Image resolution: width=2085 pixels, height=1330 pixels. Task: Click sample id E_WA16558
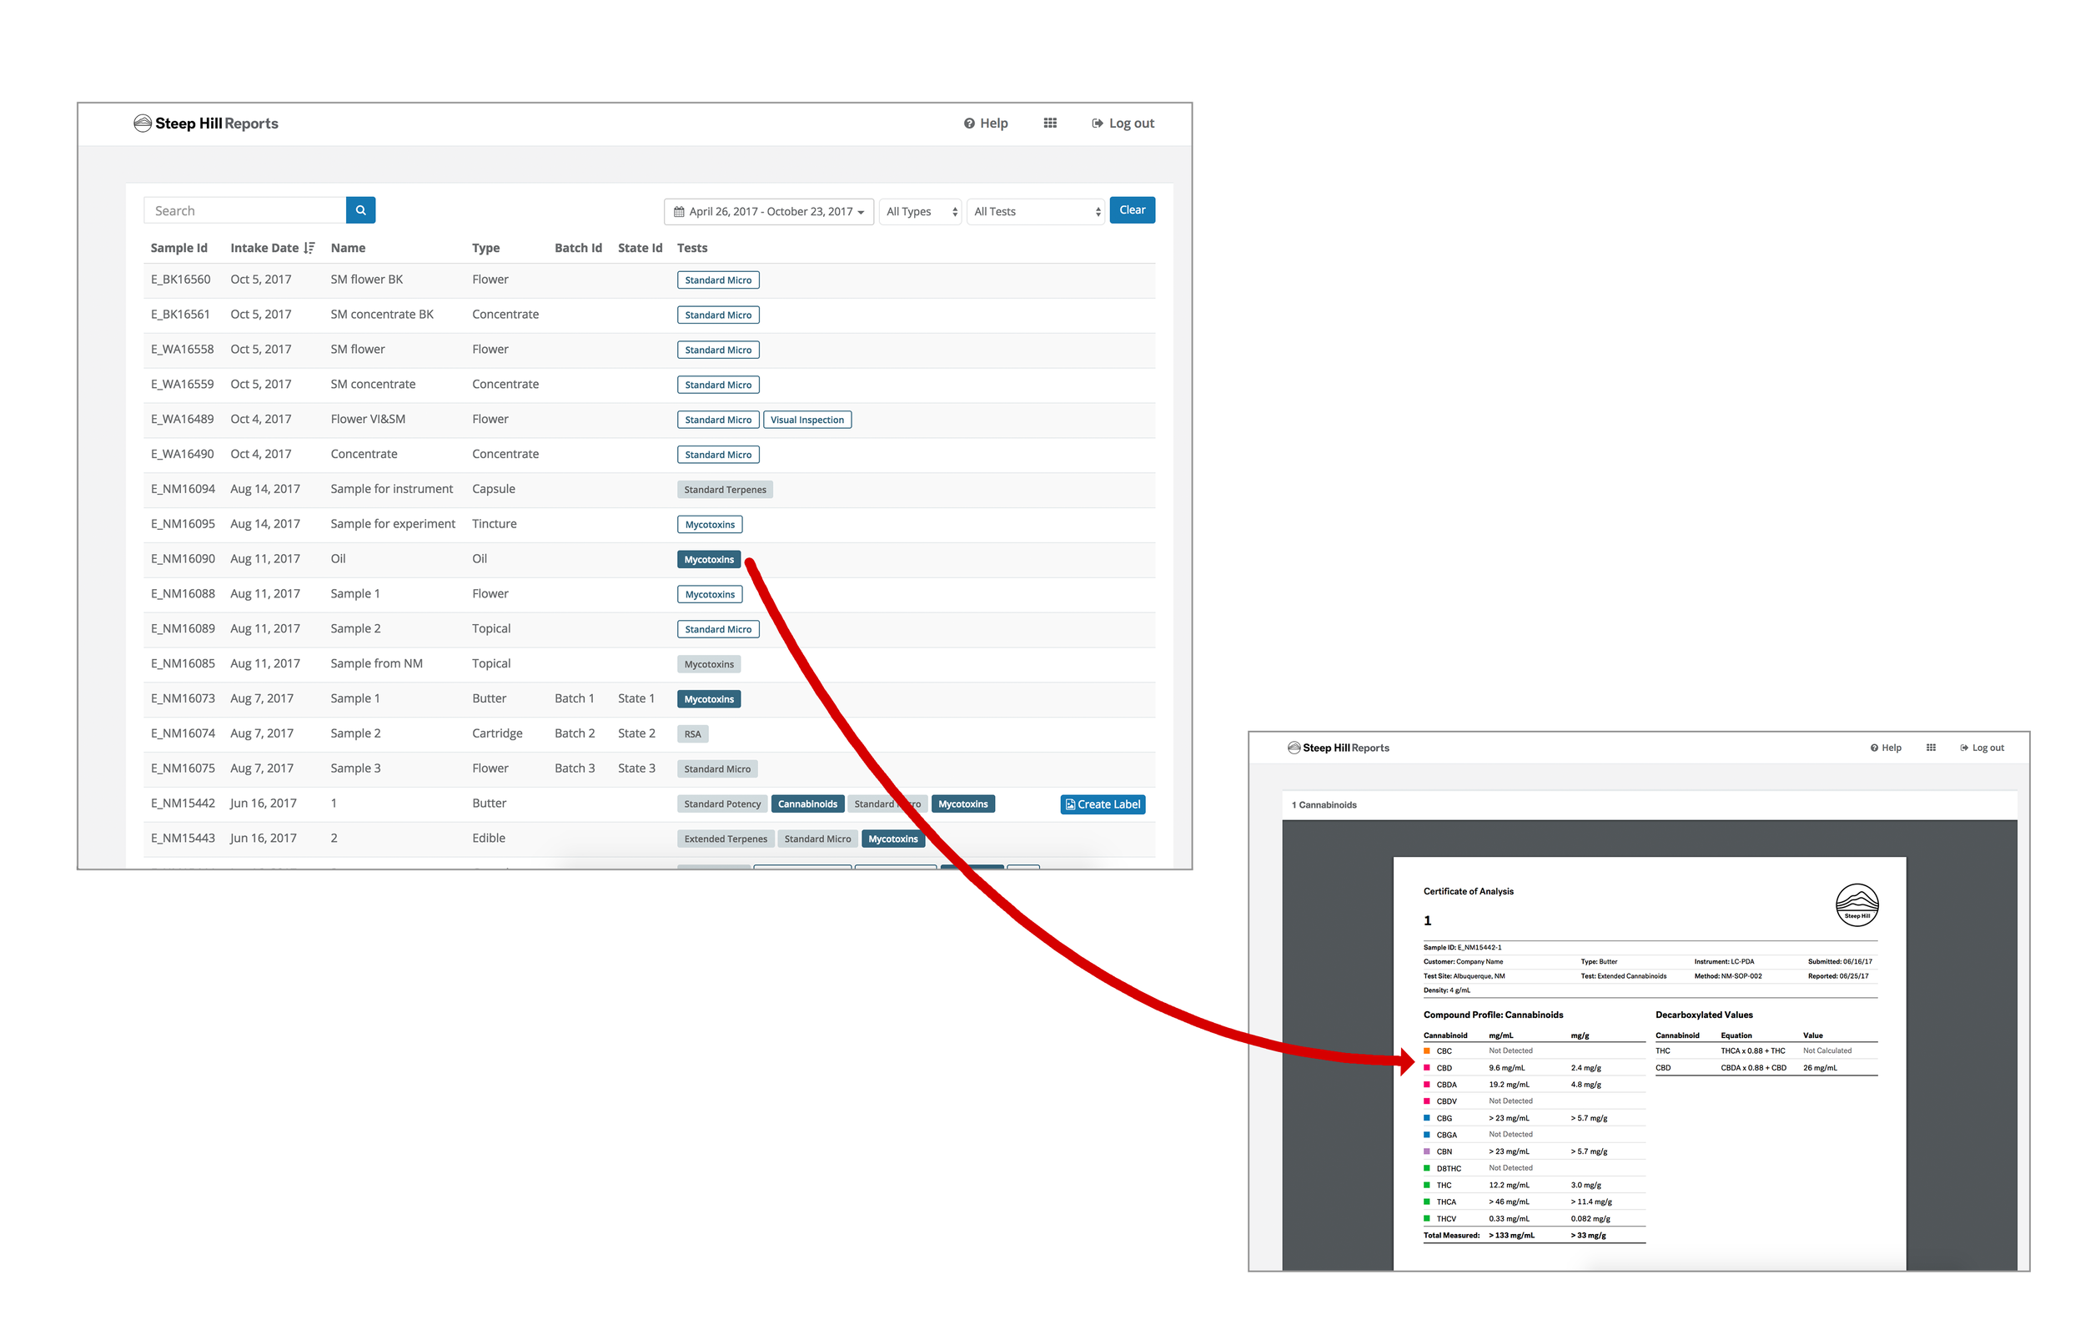[182, 349]
